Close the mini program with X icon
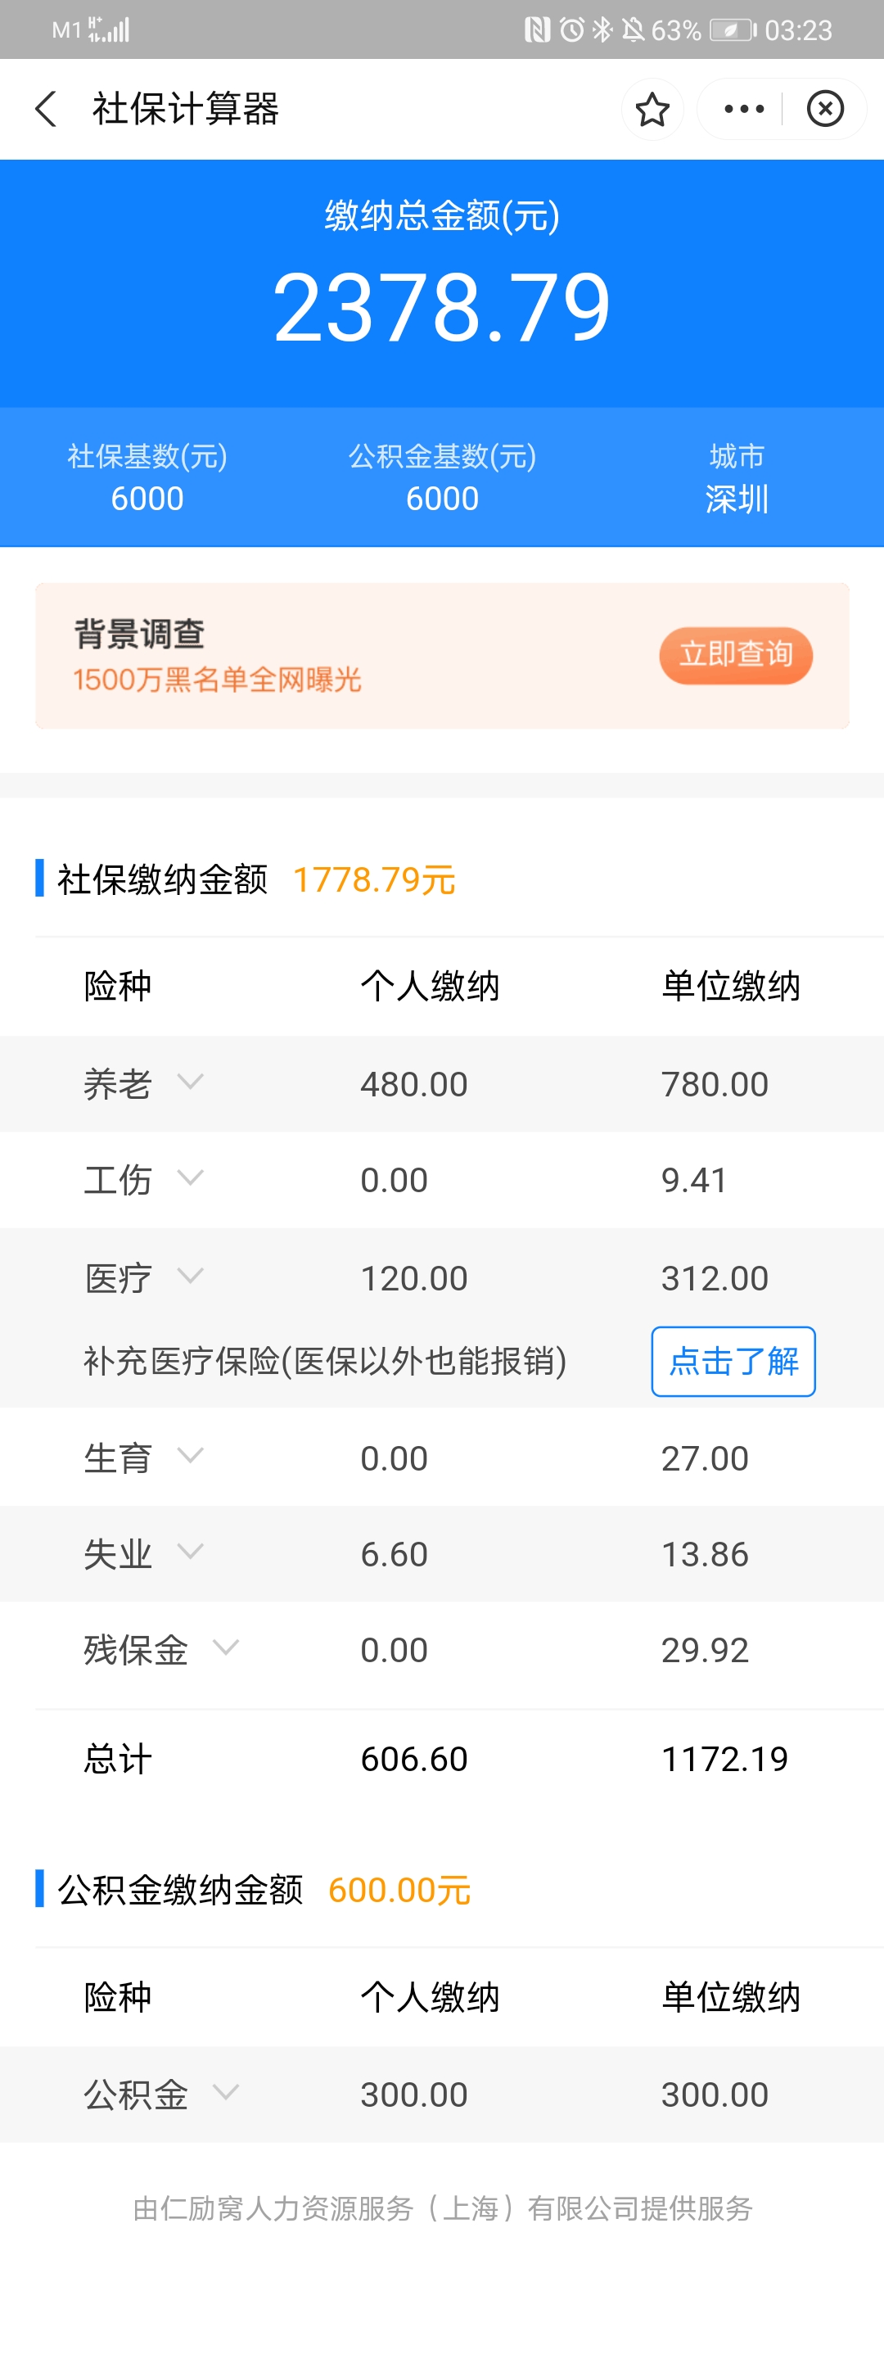This screenshot has height=2368, width=884. coord(825,110)
